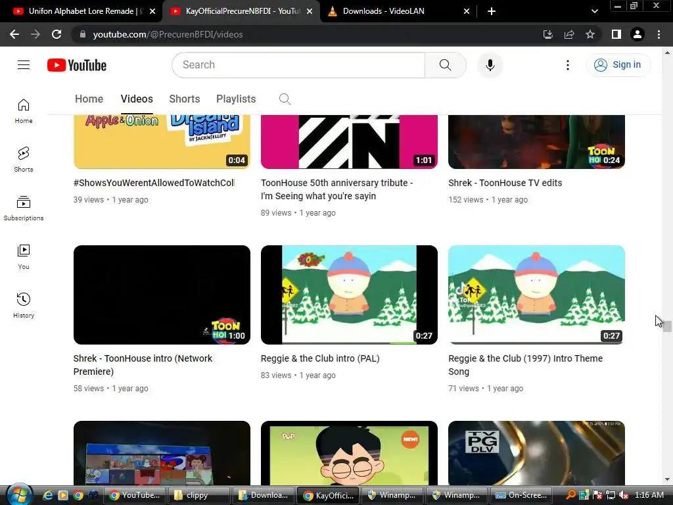Screen dimensions: 673x505
Task: Open the tab search dropdown arrow
Action: [594, 11]
